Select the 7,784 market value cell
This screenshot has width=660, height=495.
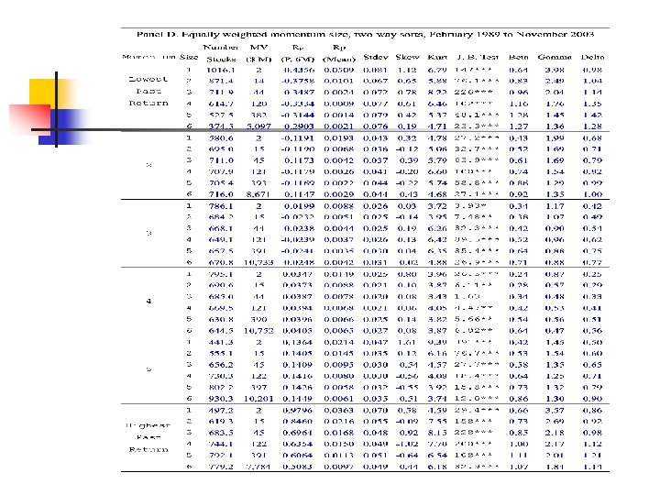pyautogui.click(x=258, y=467)
